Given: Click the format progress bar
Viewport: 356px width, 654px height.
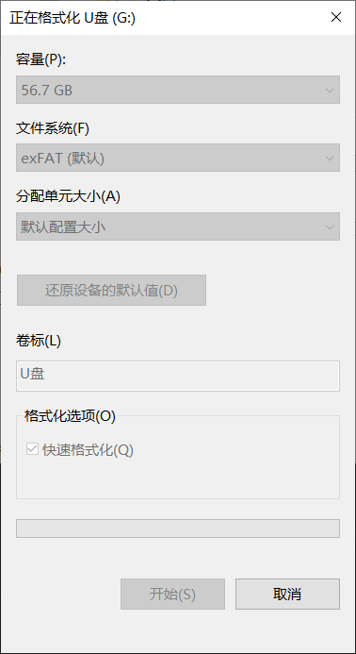Looking at the screenshot, I should pyautogui.click(x=178, y=528).
